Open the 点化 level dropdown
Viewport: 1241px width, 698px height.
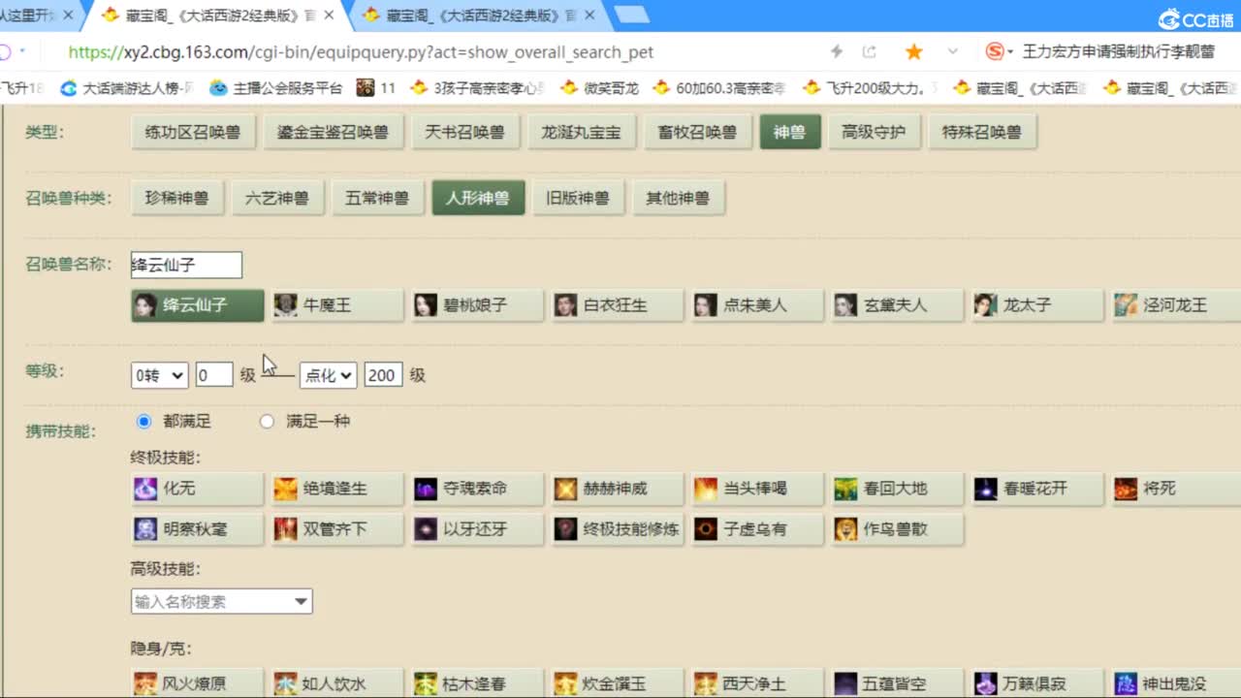click(x=328, y=375)
